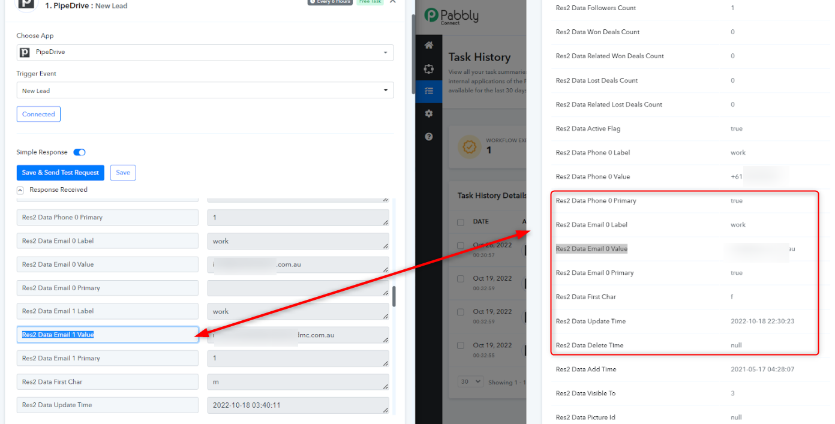Screen dimensions: 835x424
Task: Click the Res2 Data Phone 0 Primary label field
Action: click(107, 217)
